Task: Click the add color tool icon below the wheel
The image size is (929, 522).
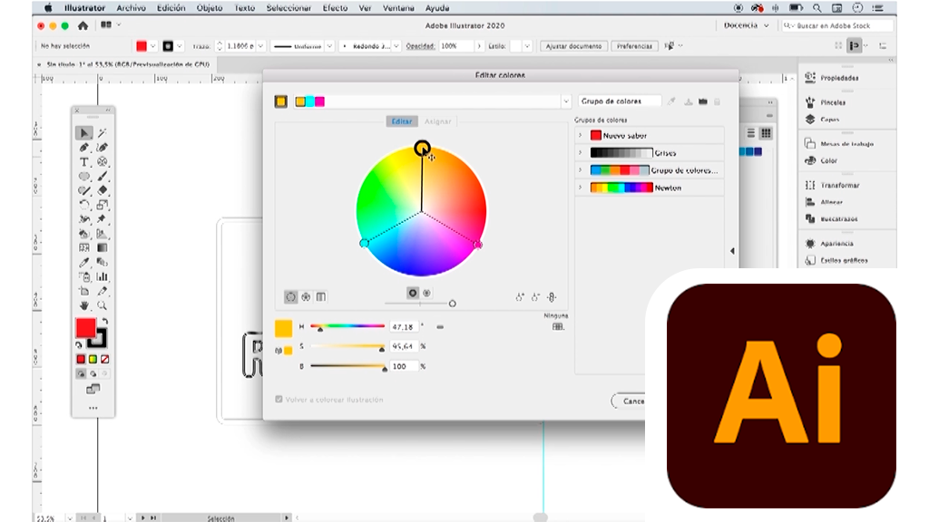Action: pos(520,296)
